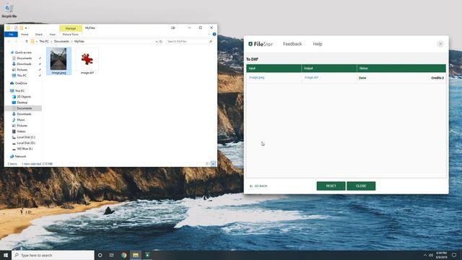Switch to large icons view in status bar
The height and width of the screenshot is (260, 462).
coord(214,164)
